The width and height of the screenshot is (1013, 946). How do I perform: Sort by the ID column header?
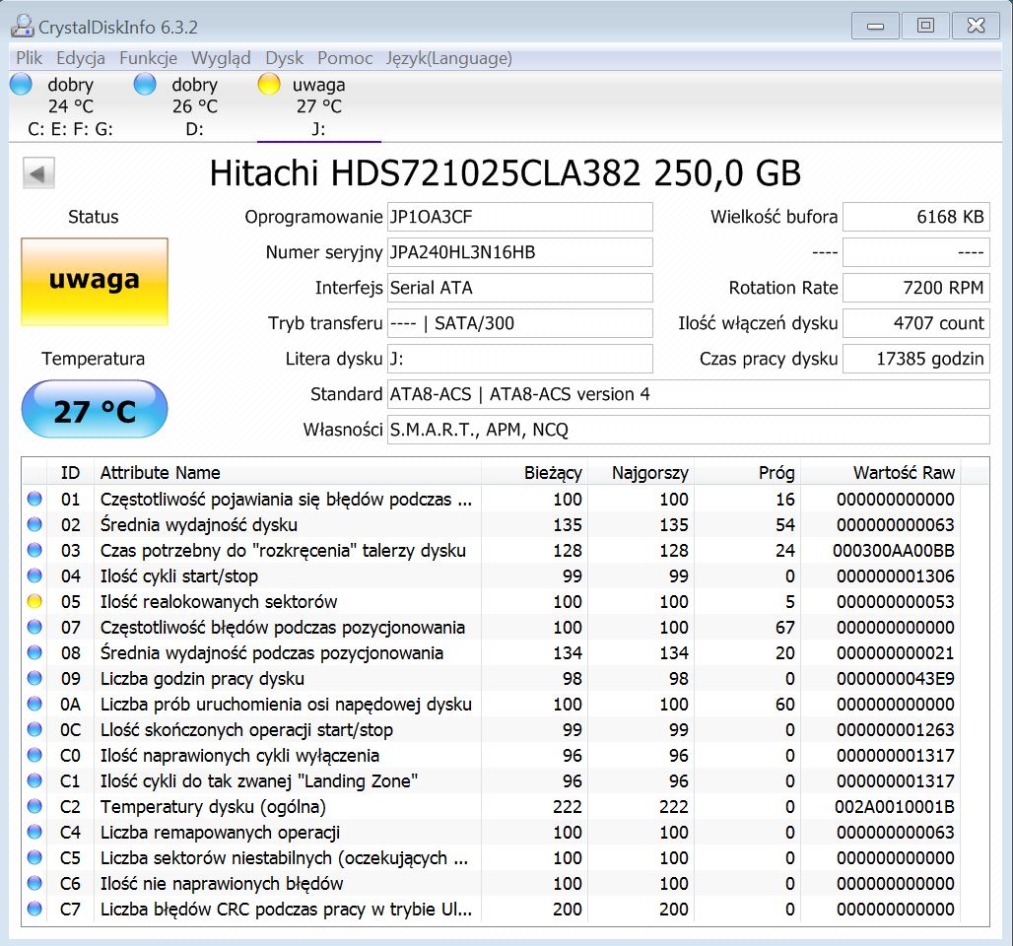point(70,472)
